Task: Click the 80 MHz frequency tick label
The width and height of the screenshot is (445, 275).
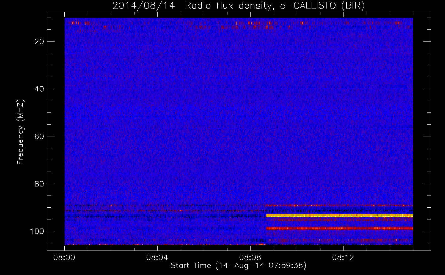Action: 40,184
